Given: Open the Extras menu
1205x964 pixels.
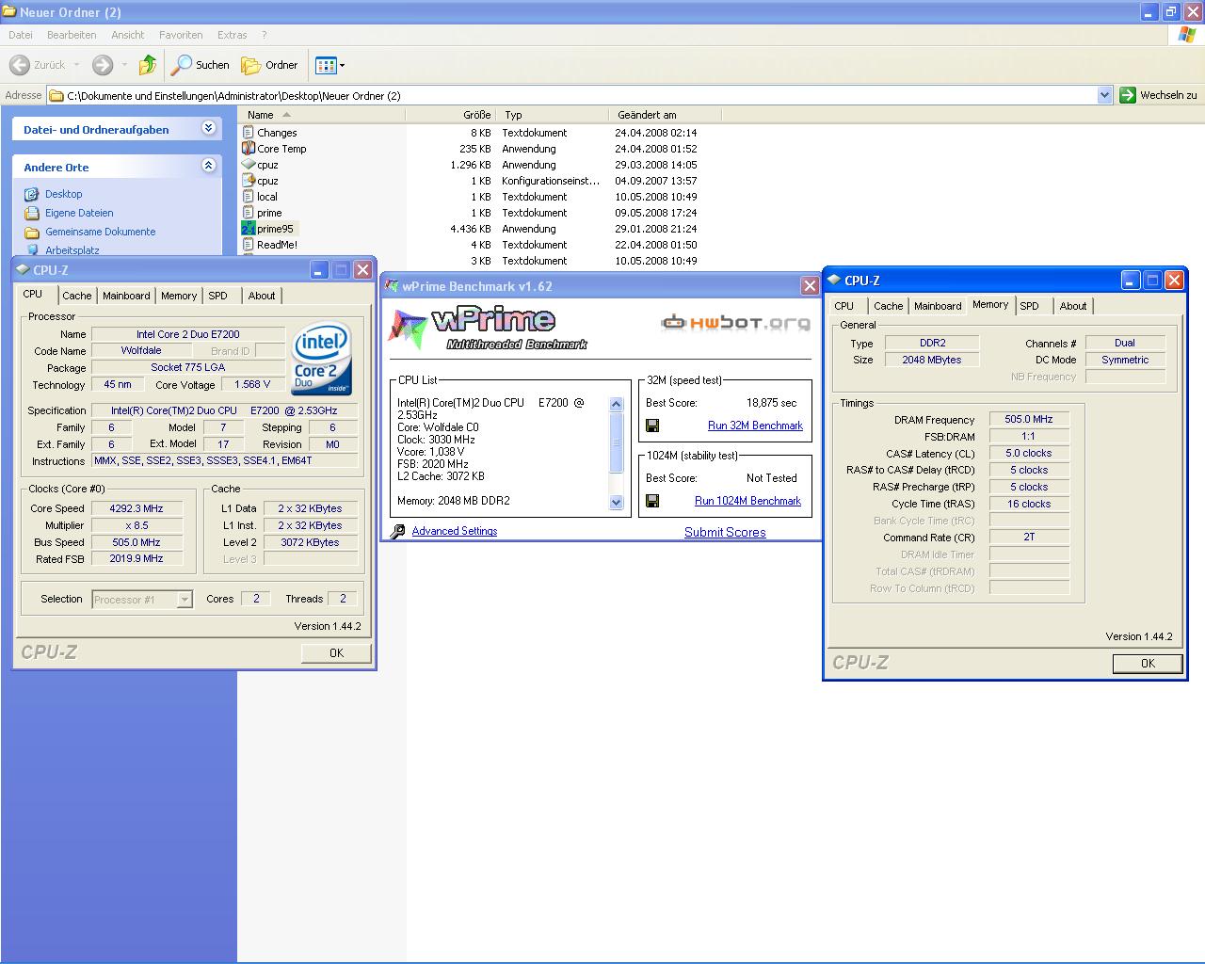Looking at the screenshot, I should pyautogui.click(x=232, y=35).
